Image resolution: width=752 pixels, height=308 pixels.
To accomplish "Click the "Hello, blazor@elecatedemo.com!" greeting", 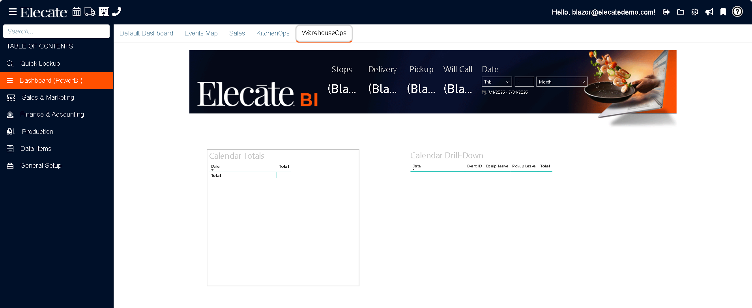I will (604, 12).
